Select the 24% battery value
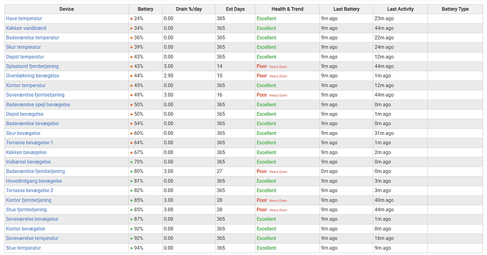Screen dimensions: 487x255 tap(138, 18)
